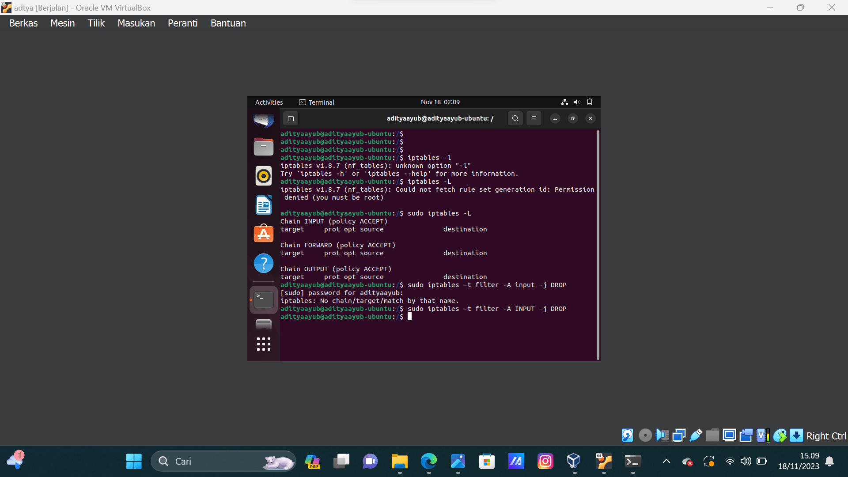This screenshot has width=848, height=477.
Task: Open LibreOffice Writer from the dock
Action: click(x=264, y=205)
